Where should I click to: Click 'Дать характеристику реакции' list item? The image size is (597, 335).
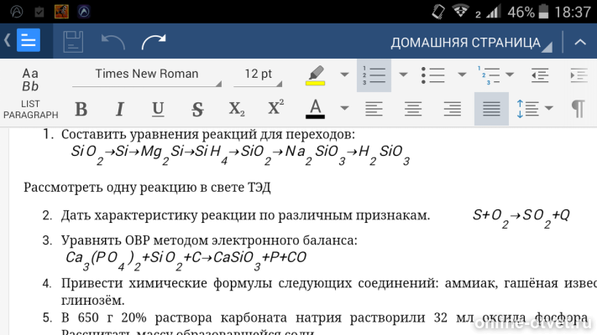coord(245,215)
